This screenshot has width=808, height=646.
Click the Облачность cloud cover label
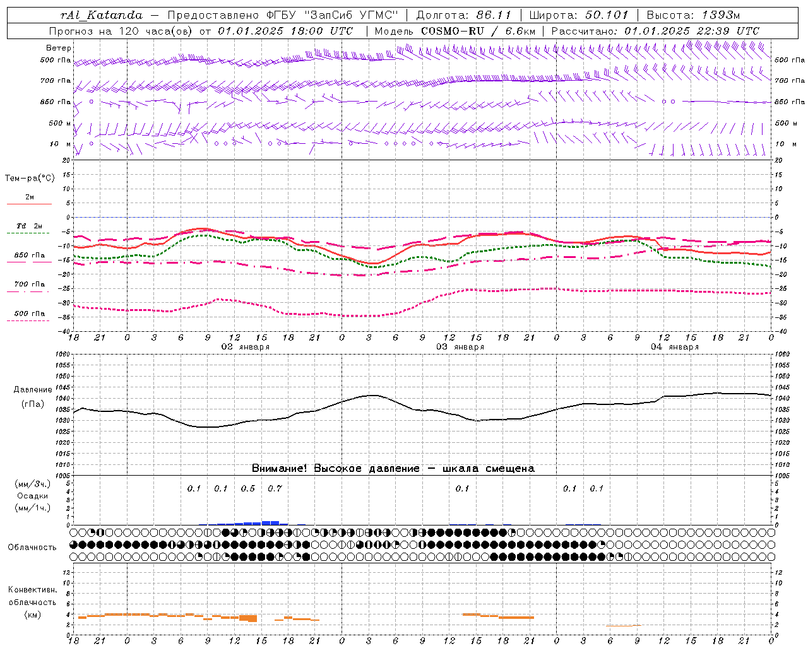pyautogui.click(x=32, y=547)
